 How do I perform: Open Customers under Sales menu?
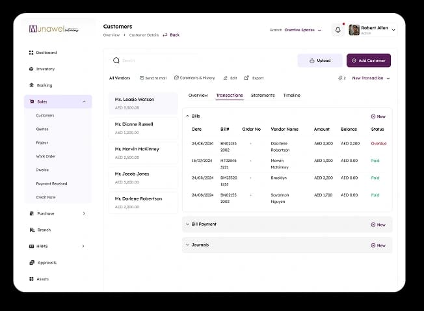[x=45, y=115]
